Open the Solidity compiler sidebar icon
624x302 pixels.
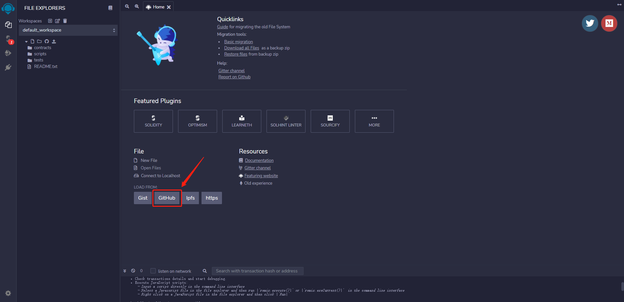[x=9, y=40]
